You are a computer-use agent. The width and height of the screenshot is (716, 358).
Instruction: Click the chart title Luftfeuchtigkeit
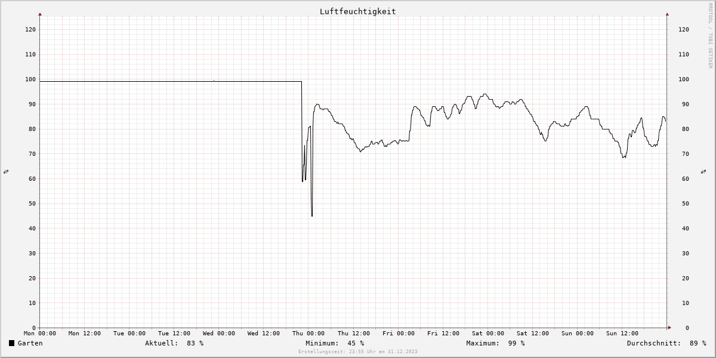point(358,11)
